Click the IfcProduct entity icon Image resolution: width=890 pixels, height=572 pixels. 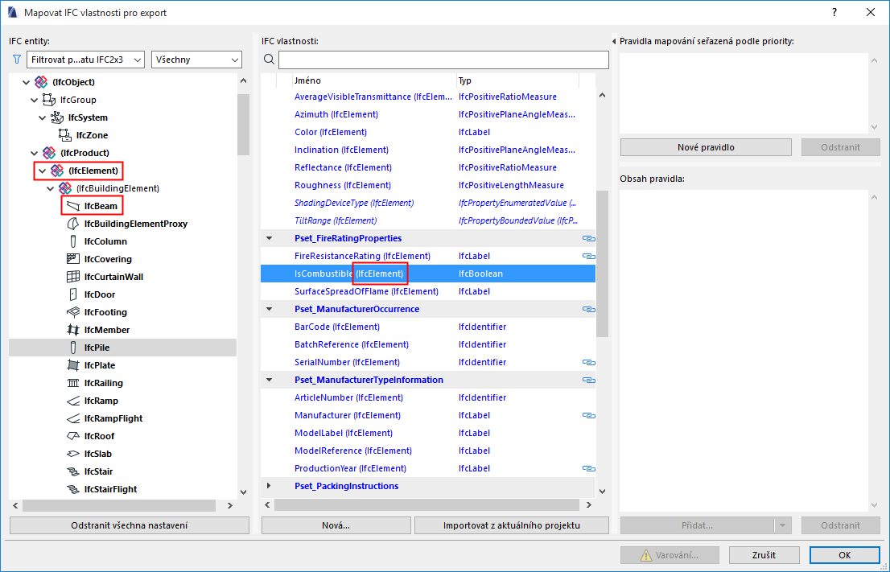tap(49, 153)
